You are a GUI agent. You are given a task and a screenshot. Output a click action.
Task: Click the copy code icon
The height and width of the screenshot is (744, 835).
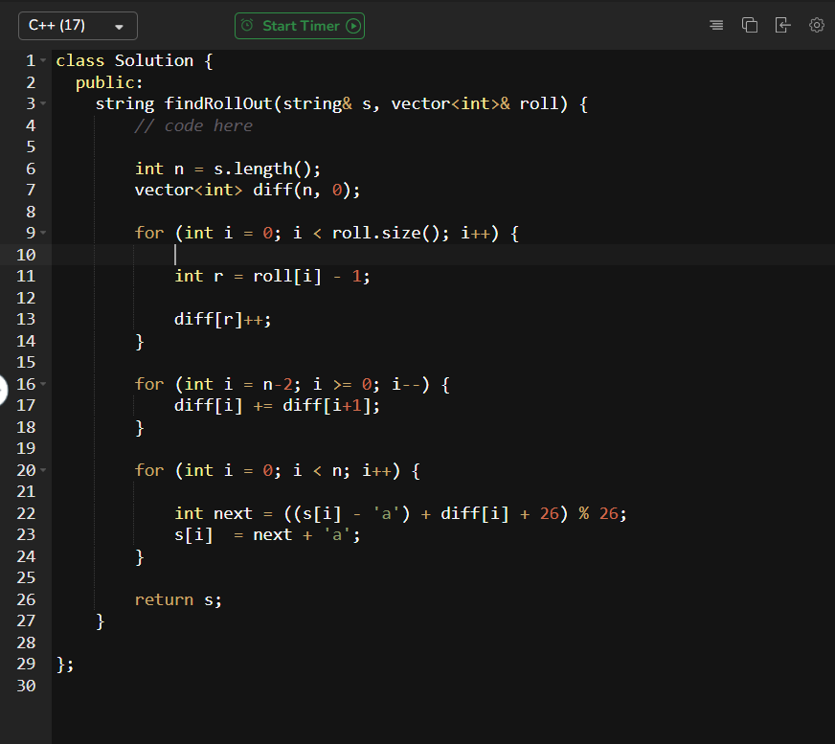(749, 25)
